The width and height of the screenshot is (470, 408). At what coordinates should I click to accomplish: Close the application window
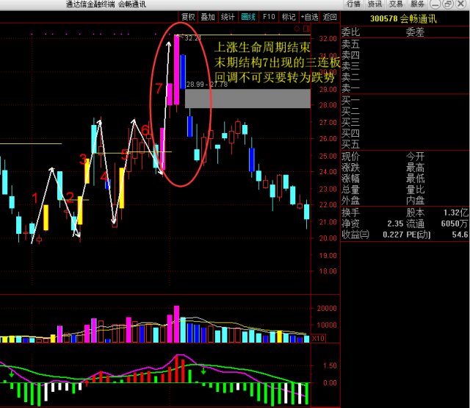(x=460, y=4)
